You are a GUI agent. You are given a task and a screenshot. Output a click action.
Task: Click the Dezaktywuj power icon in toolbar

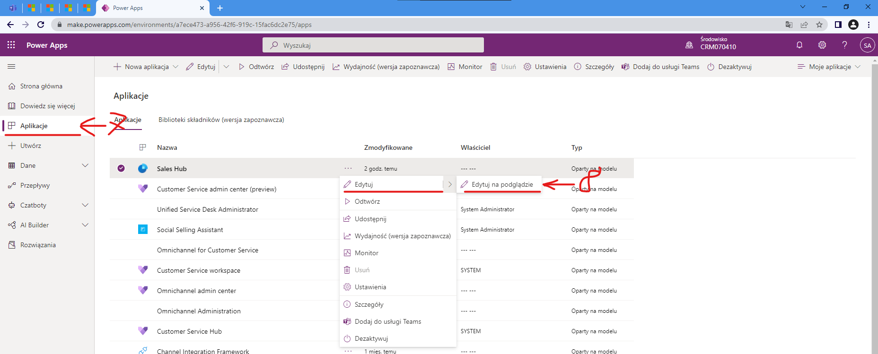[711, 67]
